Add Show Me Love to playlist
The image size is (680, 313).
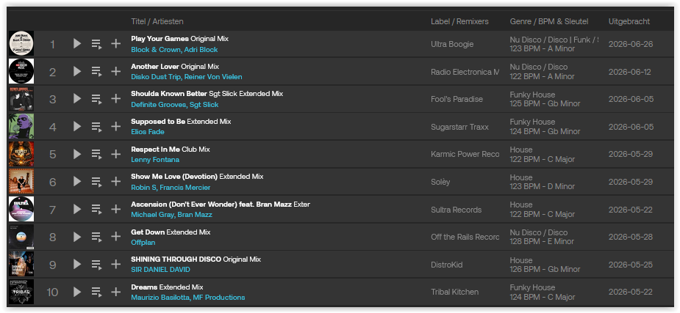click(x=116, y=182)
